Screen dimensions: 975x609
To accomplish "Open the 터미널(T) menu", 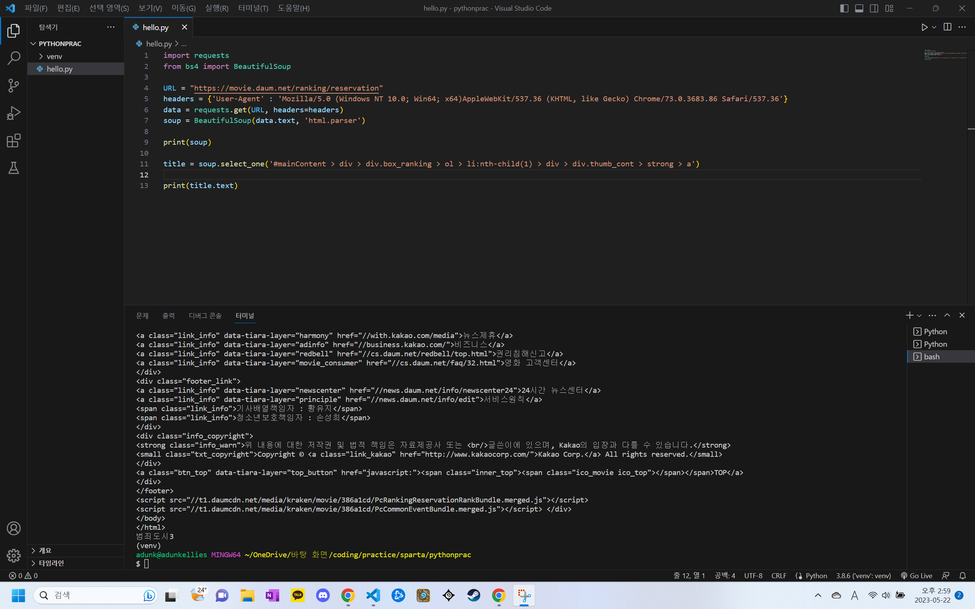I will (x=253, y=8).
